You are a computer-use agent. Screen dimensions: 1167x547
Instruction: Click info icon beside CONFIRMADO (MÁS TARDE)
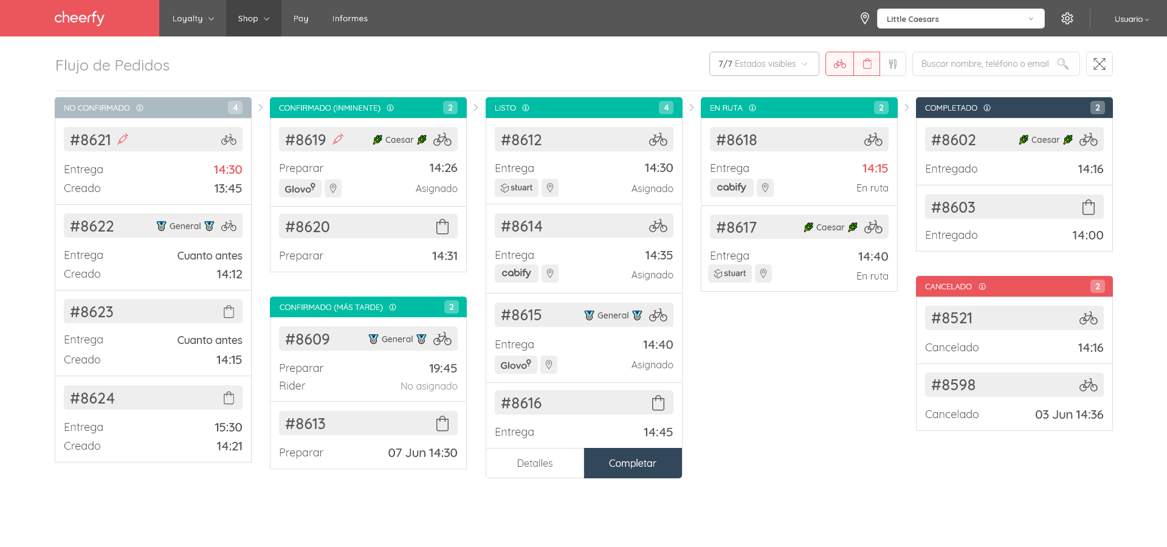[x=393, y=307]
